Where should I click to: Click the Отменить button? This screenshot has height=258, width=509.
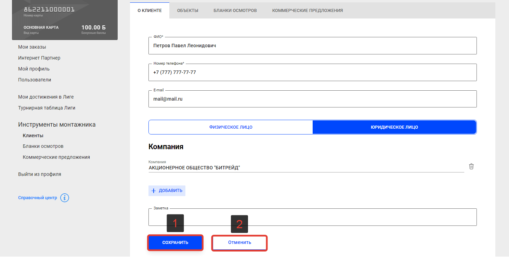pos(239,243)
